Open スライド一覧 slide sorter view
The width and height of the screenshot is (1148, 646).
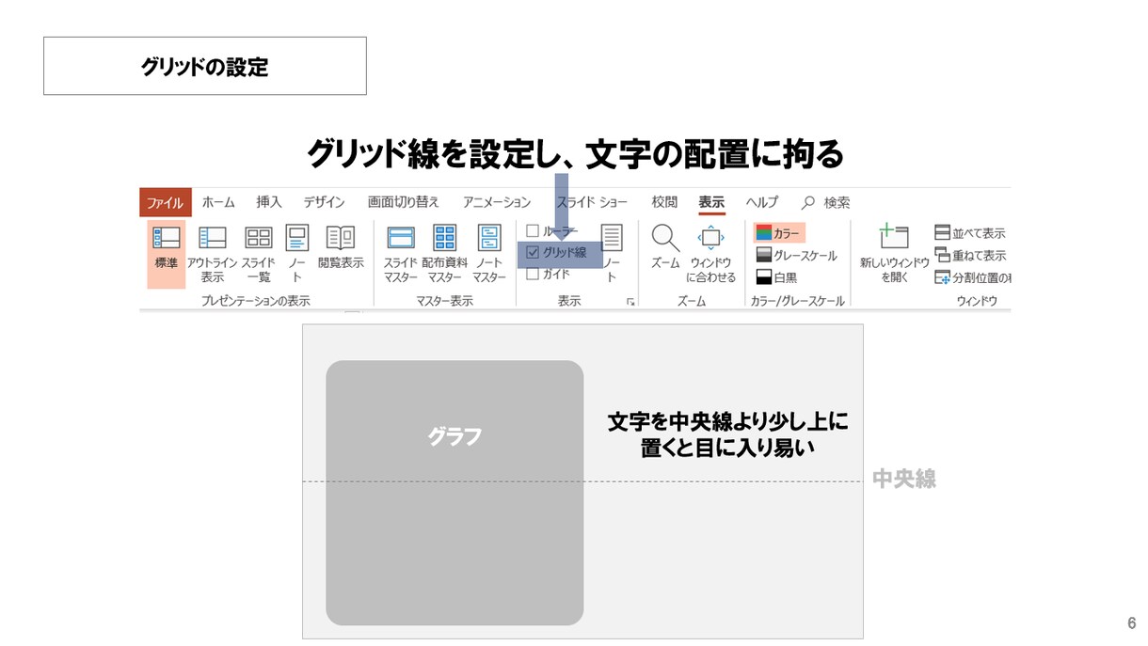[258, 254]
